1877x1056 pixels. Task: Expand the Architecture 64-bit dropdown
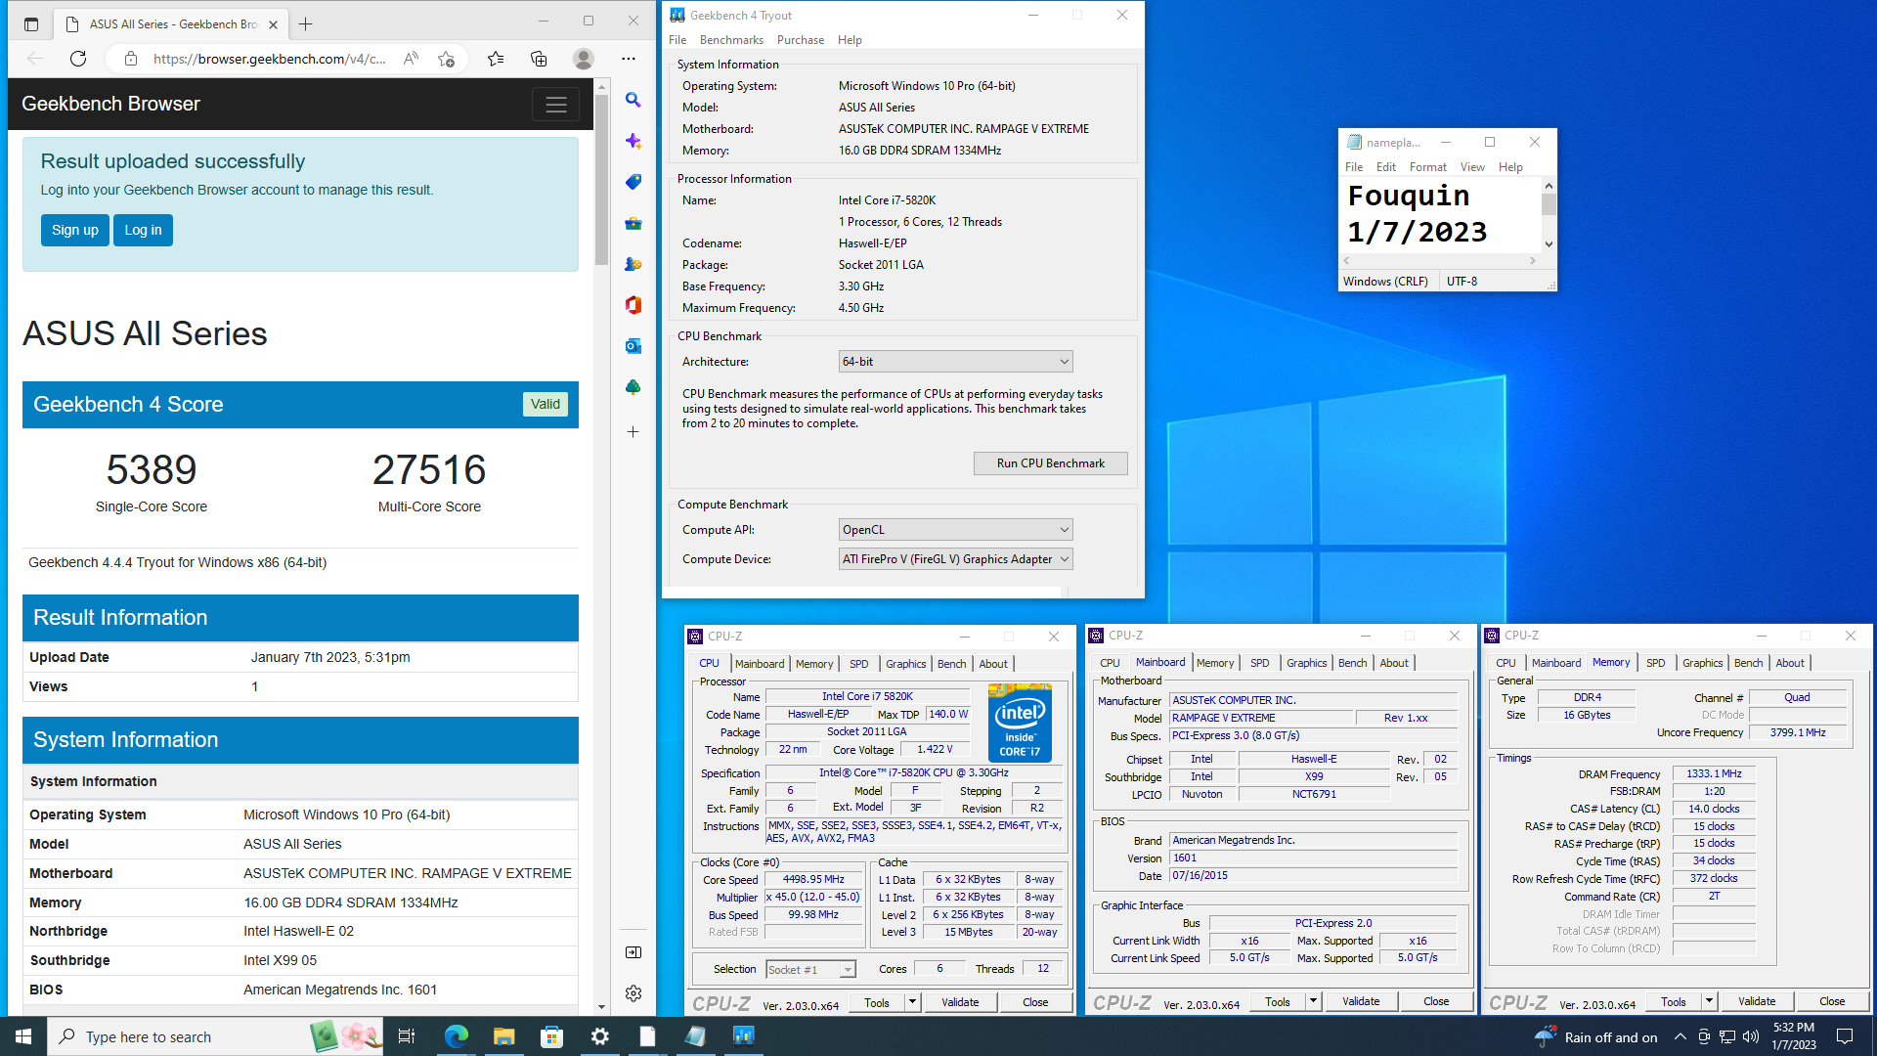pyautogui.click(x=955, y=362)
